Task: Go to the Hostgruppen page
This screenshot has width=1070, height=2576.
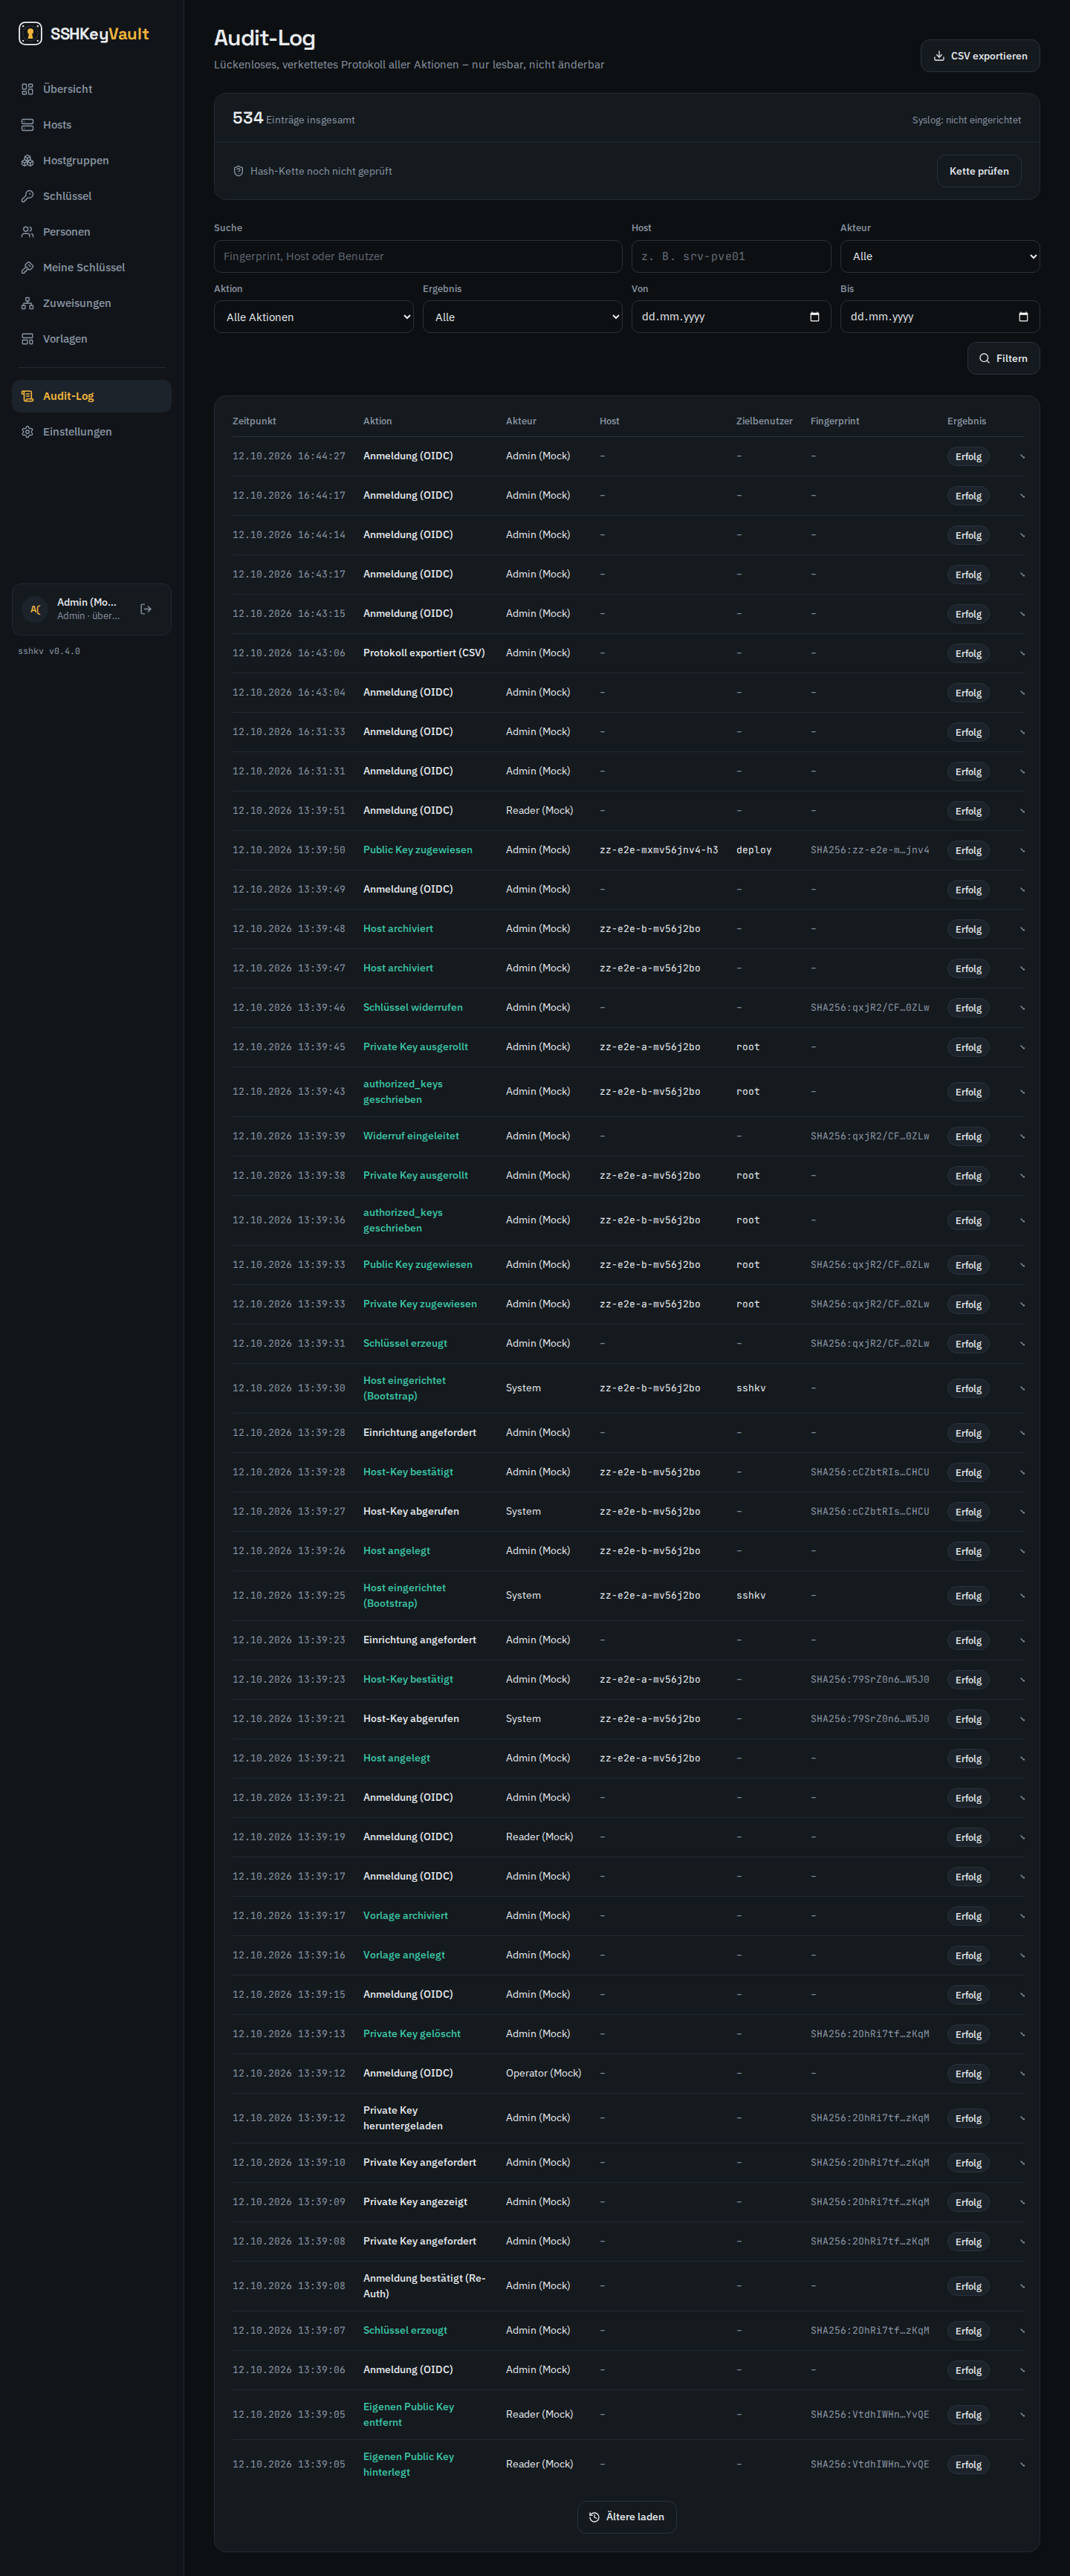Action: pos(91,161)
